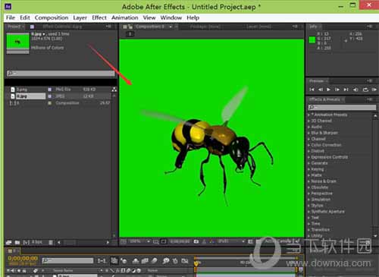Click the interpret footage icon in Project panel

coord(8,242)
